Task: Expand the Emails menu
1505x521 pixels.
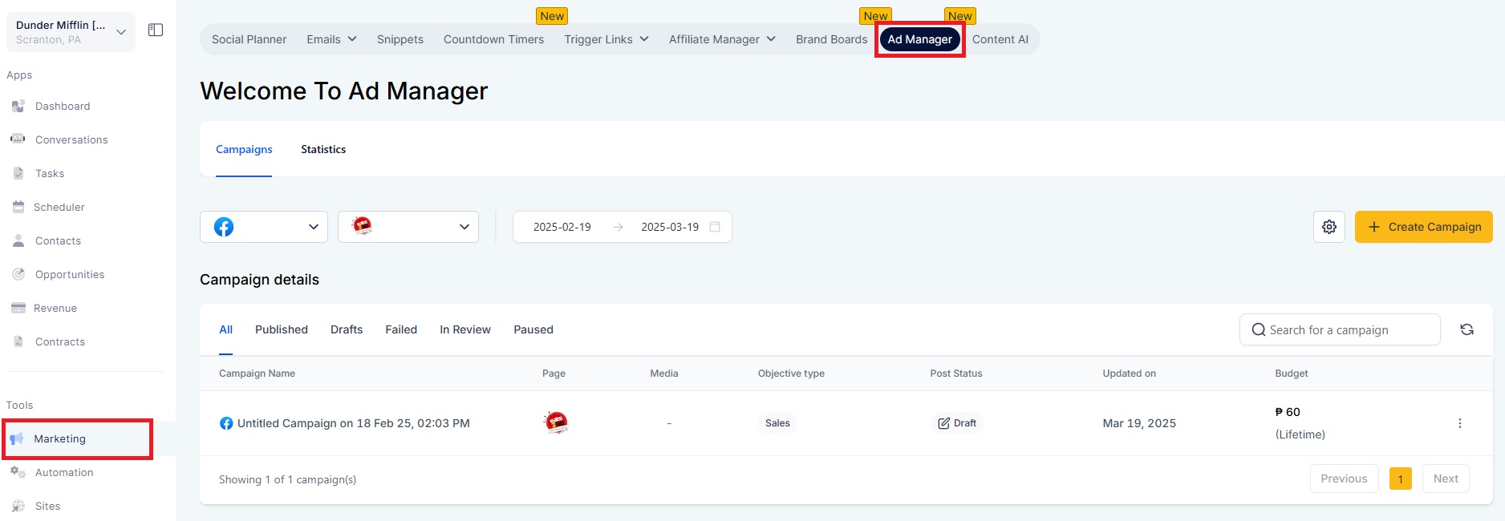Action: click(x=331, y=39)
